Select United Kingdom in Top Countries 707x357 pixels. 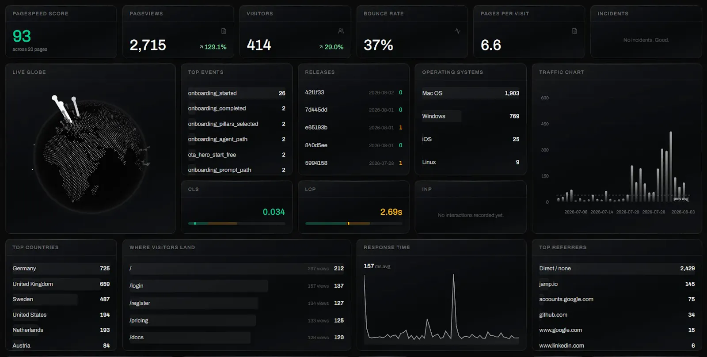[x=61, y=284]
